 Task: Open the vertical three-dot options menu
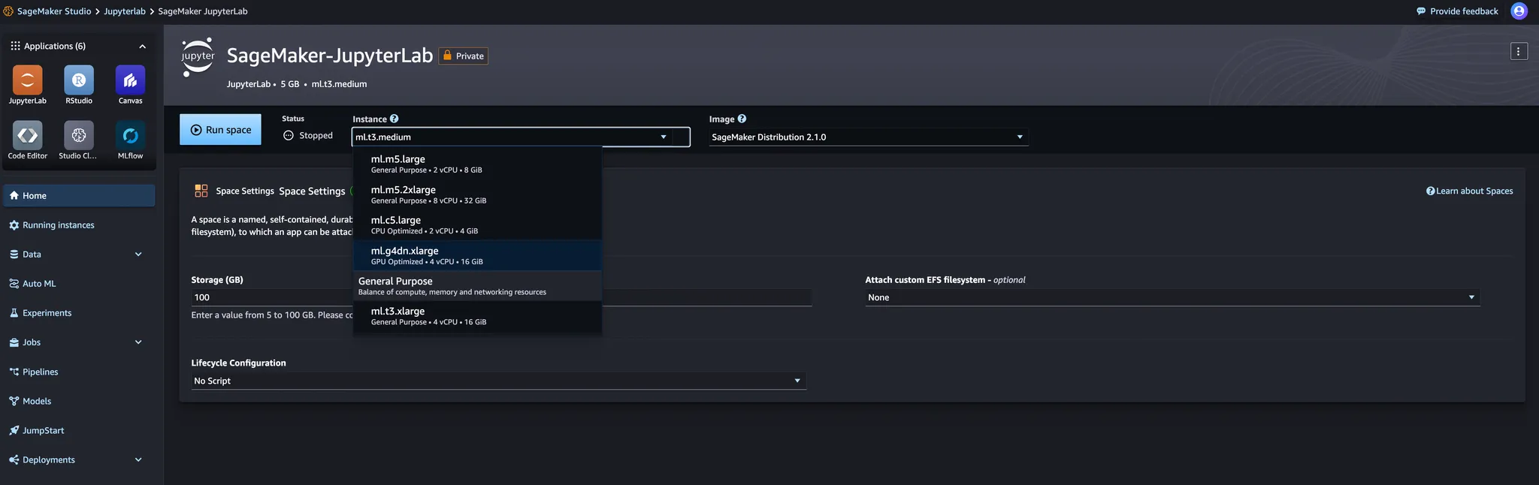(x=1519, y=51)
